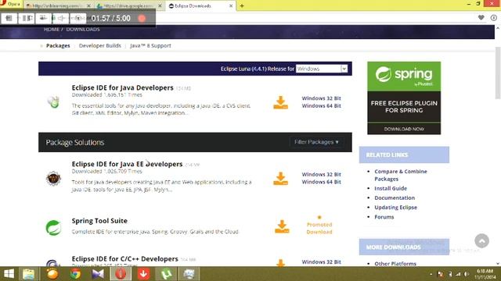Close the Eclipse Downloads tab
The width and height of the screenshot is (501, 281).
coord(231,5)
